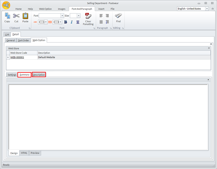Align paragraph text right
Image resolution: width=217 pixels, height=169 pixels.
[107, 16]
